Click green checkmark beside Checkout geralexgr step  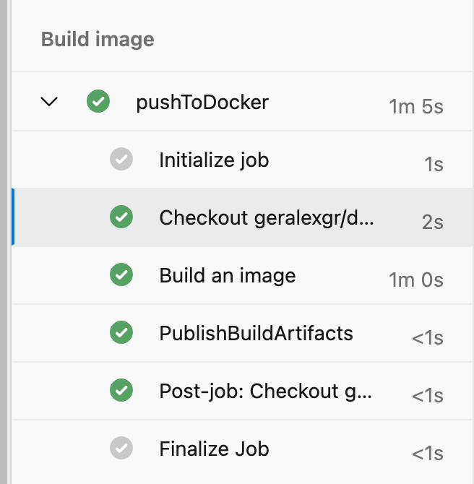tap(121, 217)
